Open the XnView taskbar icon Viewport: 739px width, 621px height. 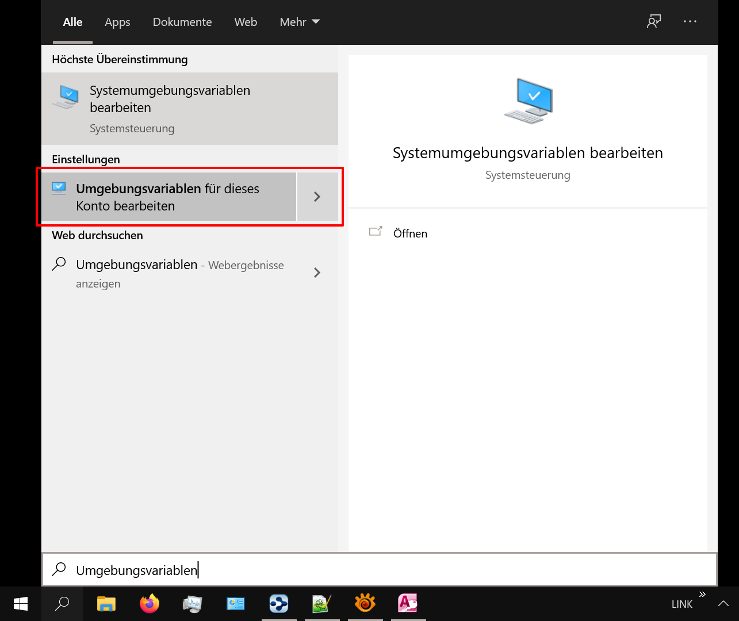tap(365, 604)
